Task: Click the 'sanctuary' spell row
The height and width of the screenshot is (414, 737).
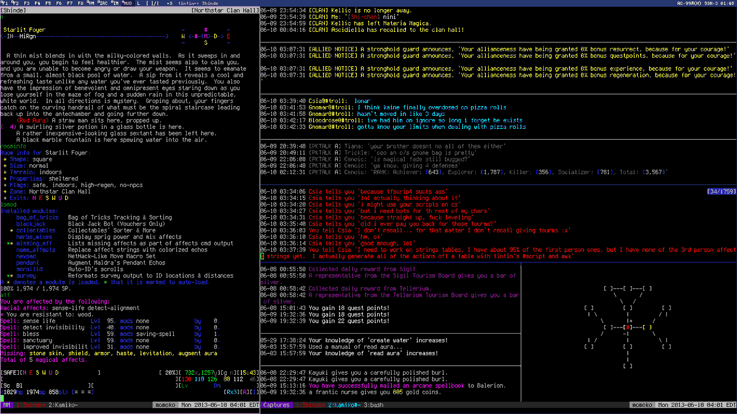Action: click(111, 340)
